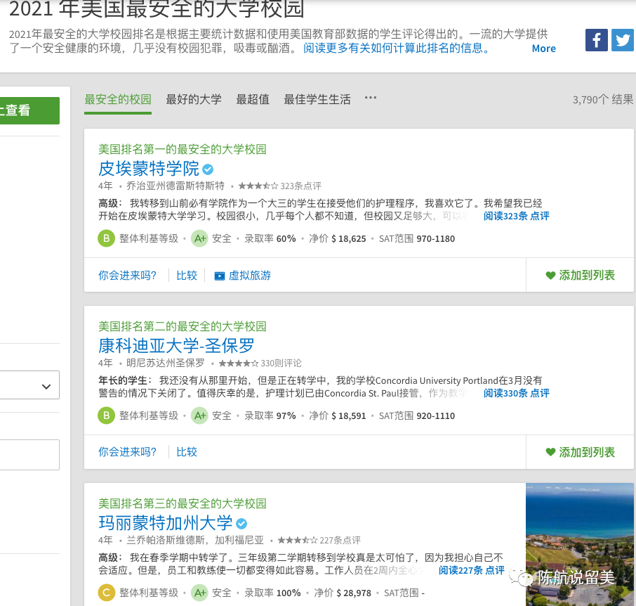Click 美国排名第三的最安全的大学校园 label

(182, 503)
